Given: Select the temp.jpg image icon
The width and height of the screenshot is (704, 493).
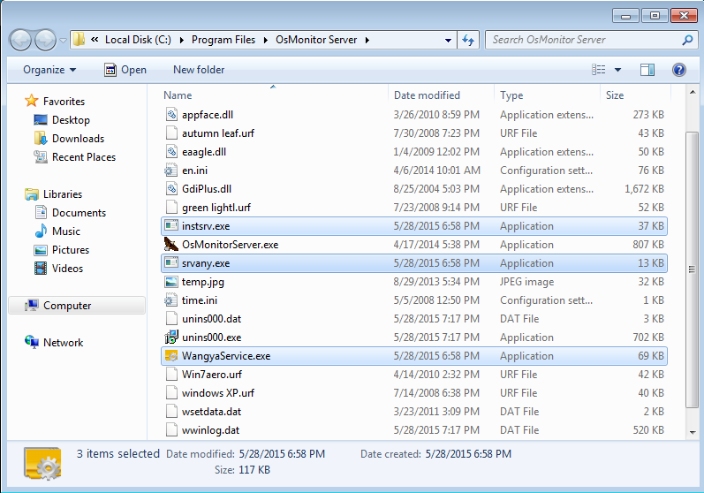Looking at the screenshot, I should pos(171,282).
